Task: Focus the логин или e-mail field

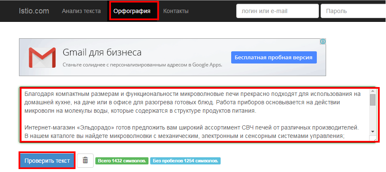Action: pos(278,11)
